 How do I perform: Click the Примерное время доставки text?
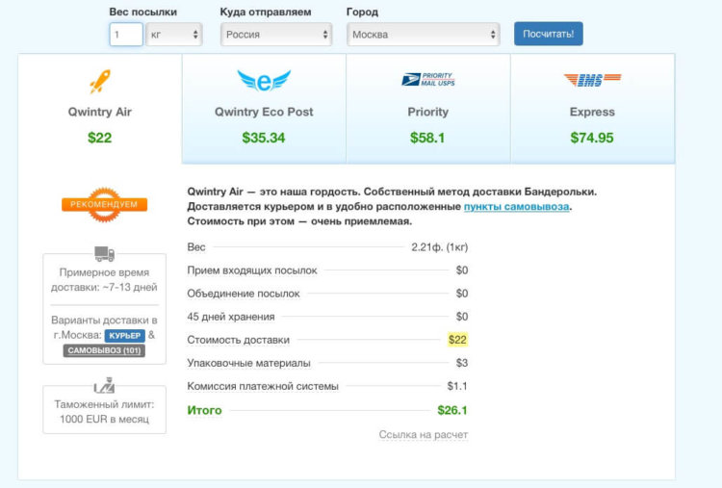(105, 280)
